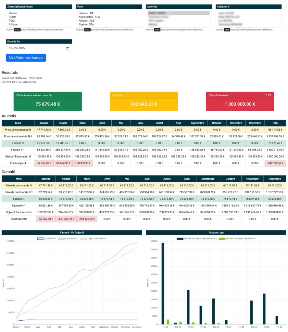This screenshot has width=288, height=332.
Task: Toggle the Objectif facturation N legend swatch
Action: (x=83, y=239)
